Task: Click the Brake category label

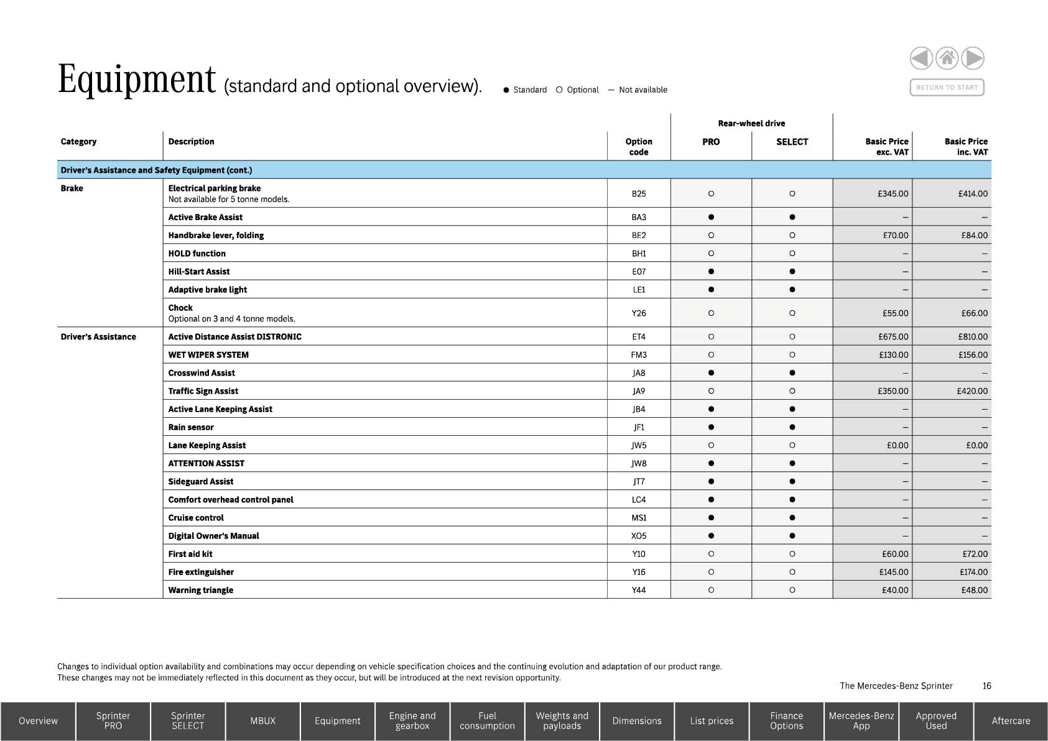Action: tap(72, 188)
